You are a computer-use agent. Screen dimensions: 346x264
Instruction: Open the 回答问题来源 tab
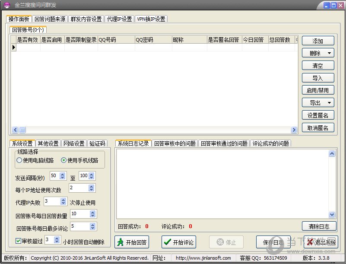click(x=50, y=19)
